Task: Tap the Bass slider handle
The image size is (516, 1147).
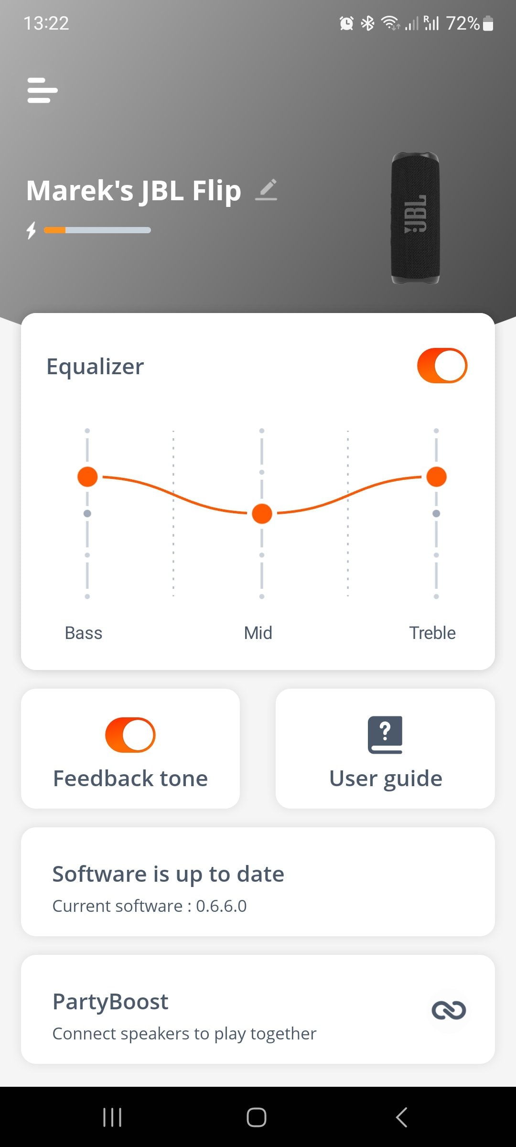Action: [87, 477]
